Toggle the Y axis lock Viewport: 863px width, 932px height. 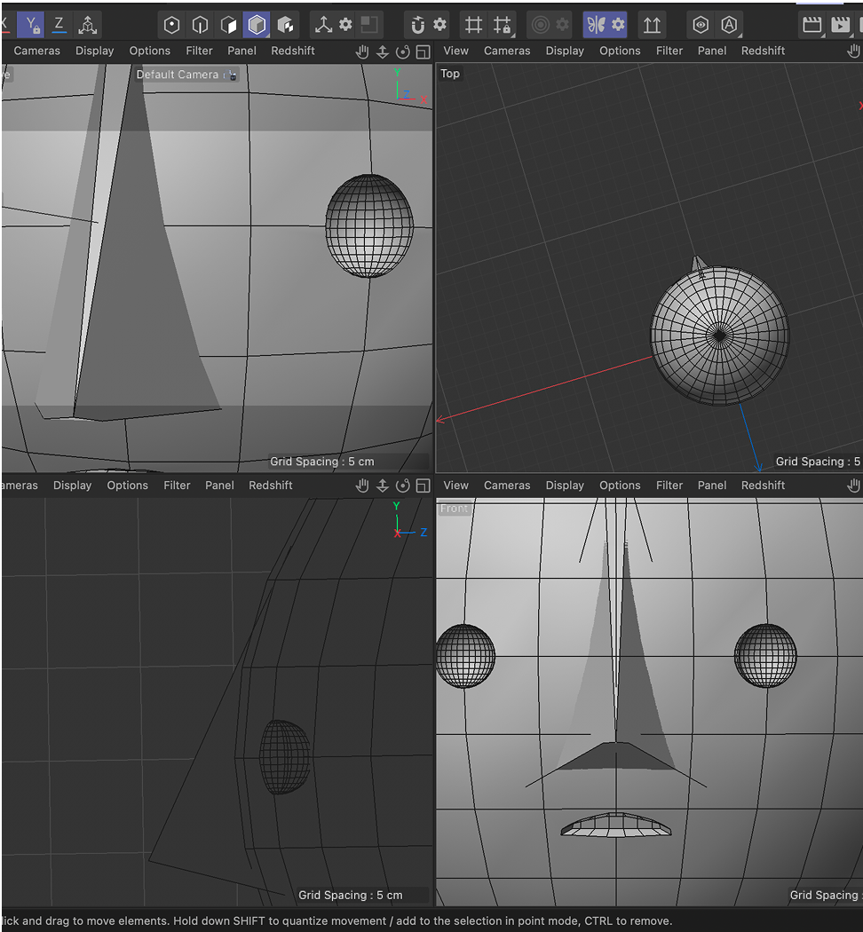pos(31,24)
